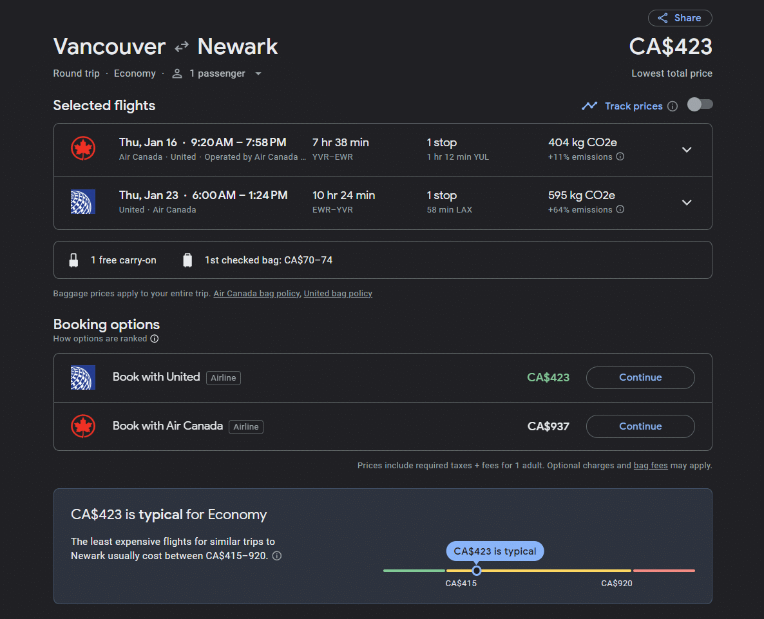Click the Air Canada logo on Jan 16 flight
The height and width of the screenshot is (619, 764).
tap(83, 149)
